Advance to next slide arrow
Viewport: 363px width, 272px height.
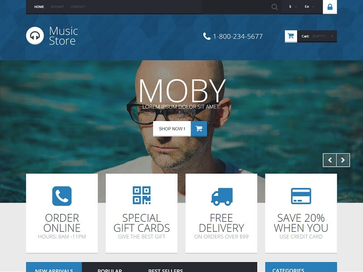343,160
